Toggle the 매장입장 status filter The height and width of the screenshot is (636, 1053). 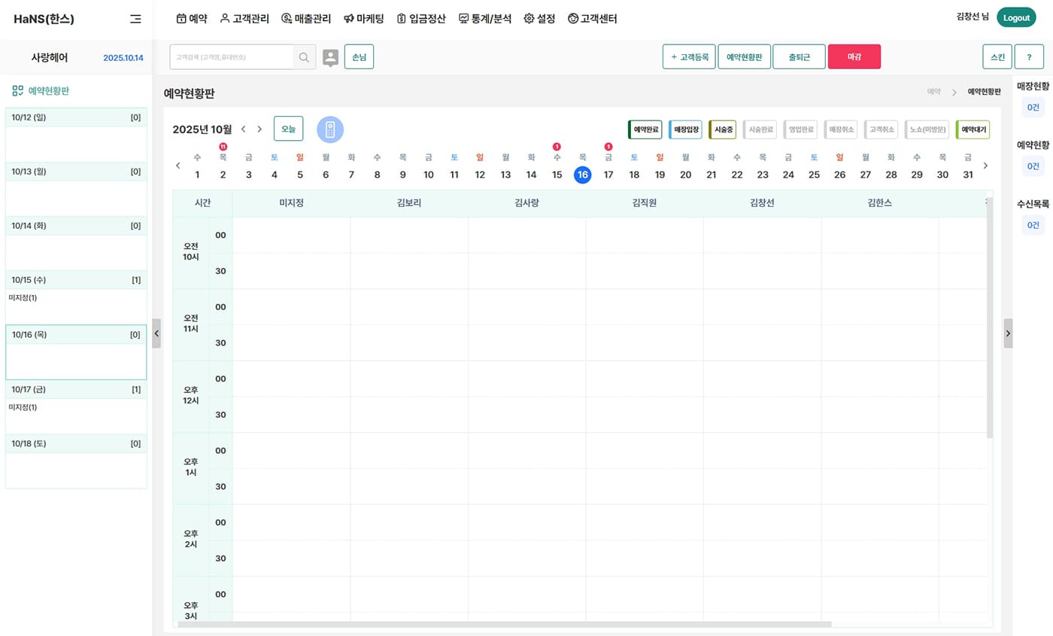686,129
